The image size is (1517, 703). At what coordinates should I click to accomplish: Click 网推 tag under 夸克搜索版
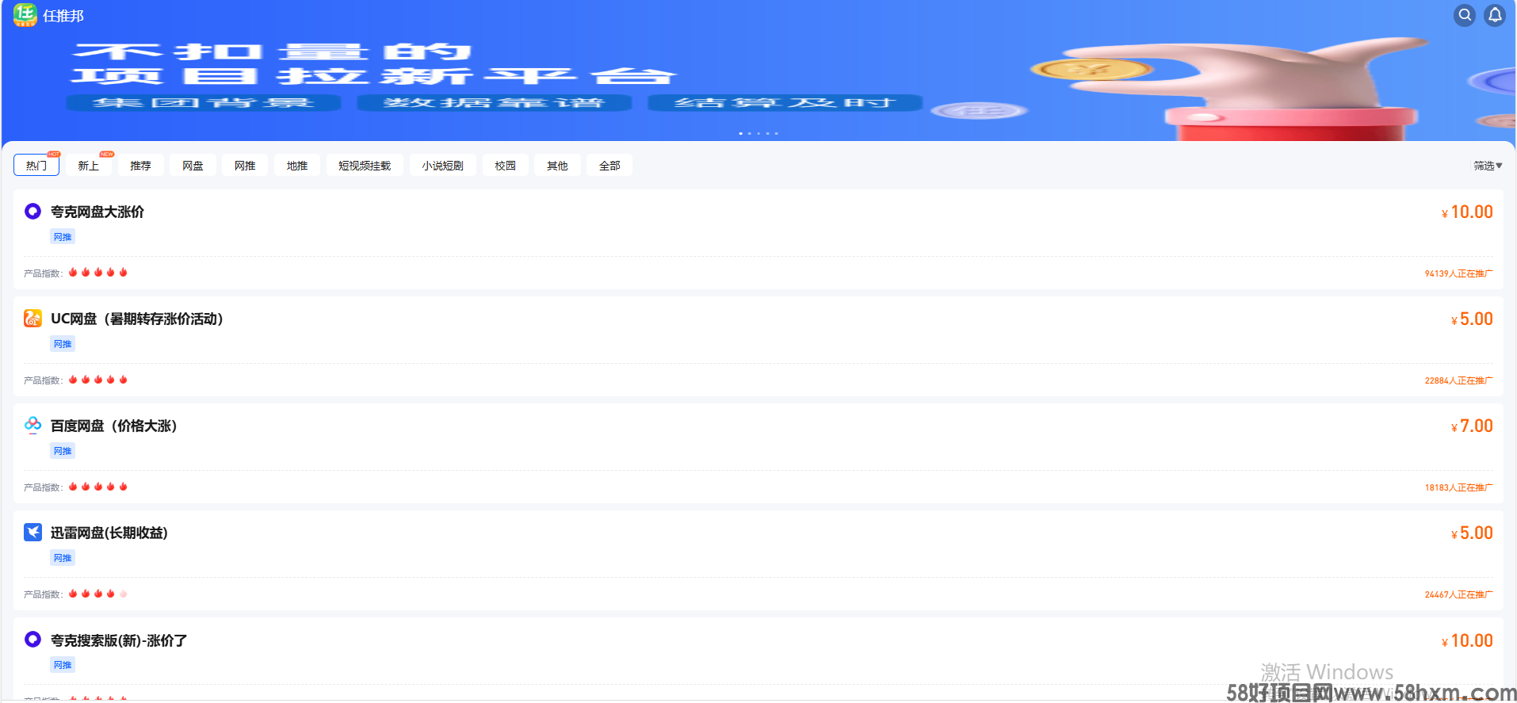63,665
